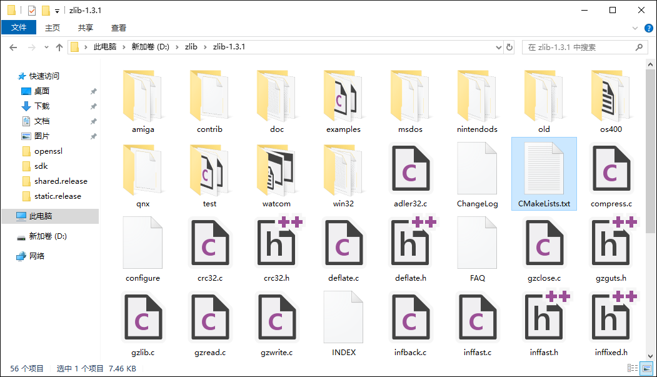
Task: Switch to details view in status bar
Action: [x=633, y=369]
